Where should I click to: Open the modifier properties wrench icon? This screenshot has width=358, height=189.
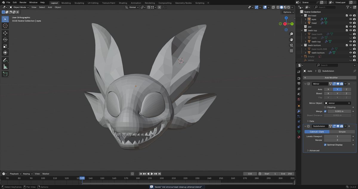coord(299,111)
